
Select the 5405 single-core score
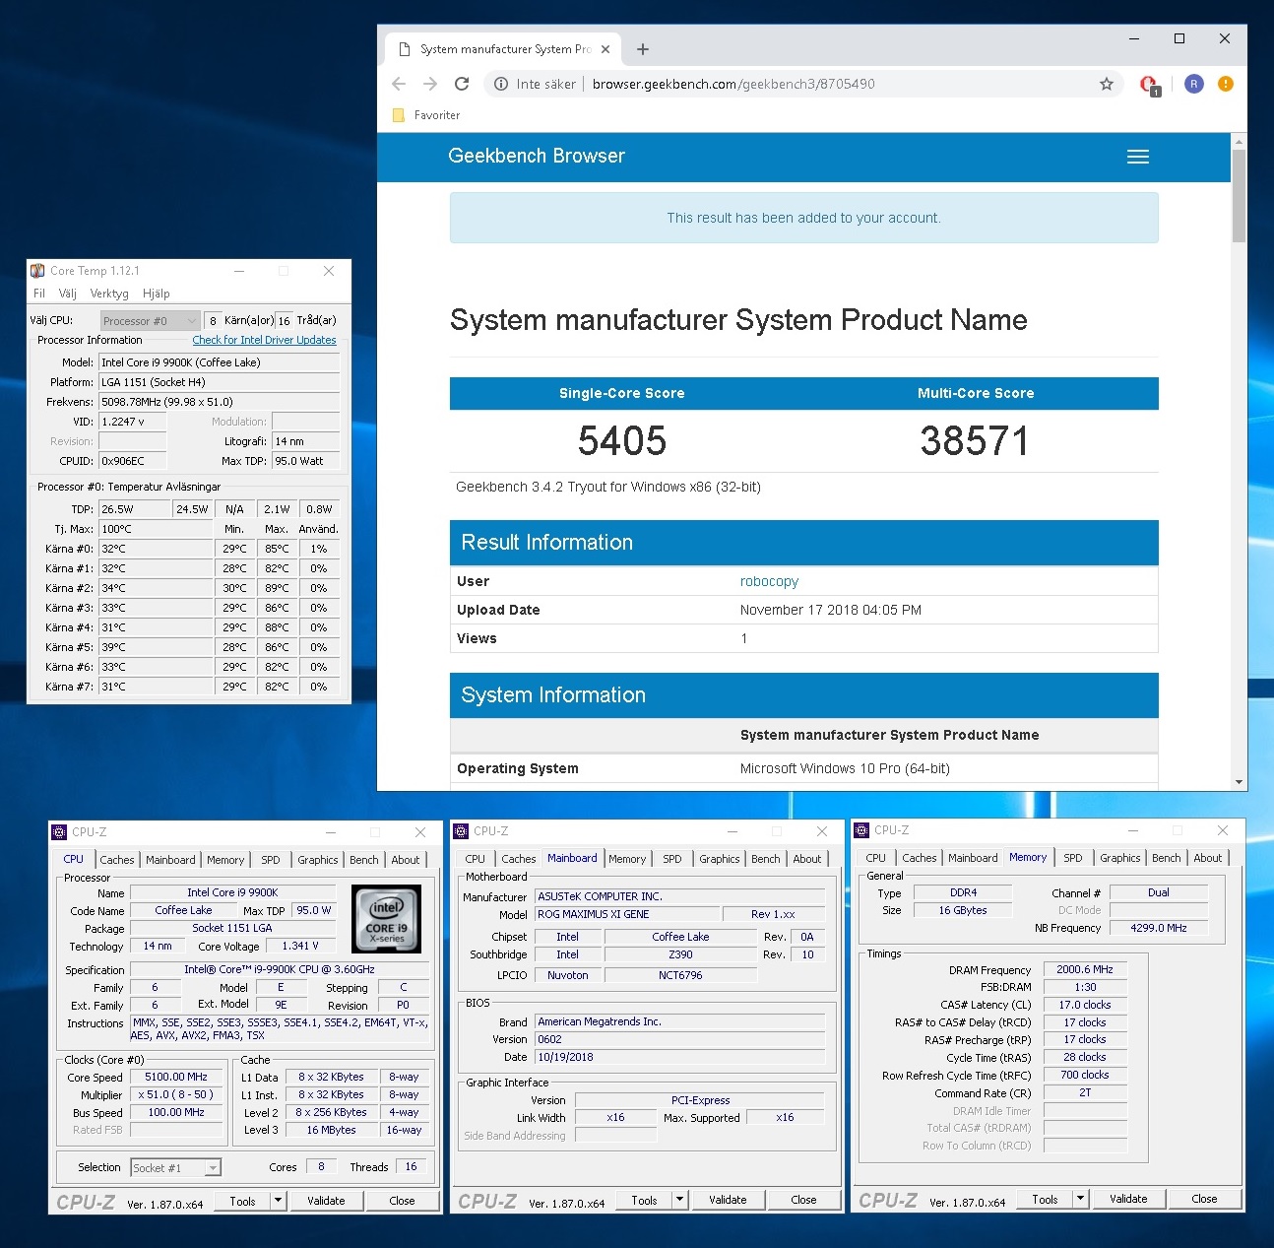click(622, 440)
